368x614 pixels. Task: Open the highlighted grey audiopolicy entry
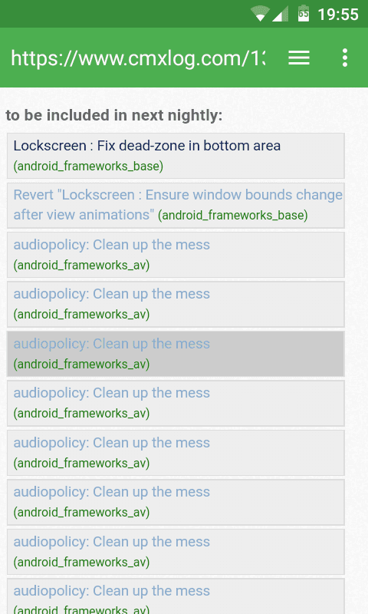coord(176,354)
